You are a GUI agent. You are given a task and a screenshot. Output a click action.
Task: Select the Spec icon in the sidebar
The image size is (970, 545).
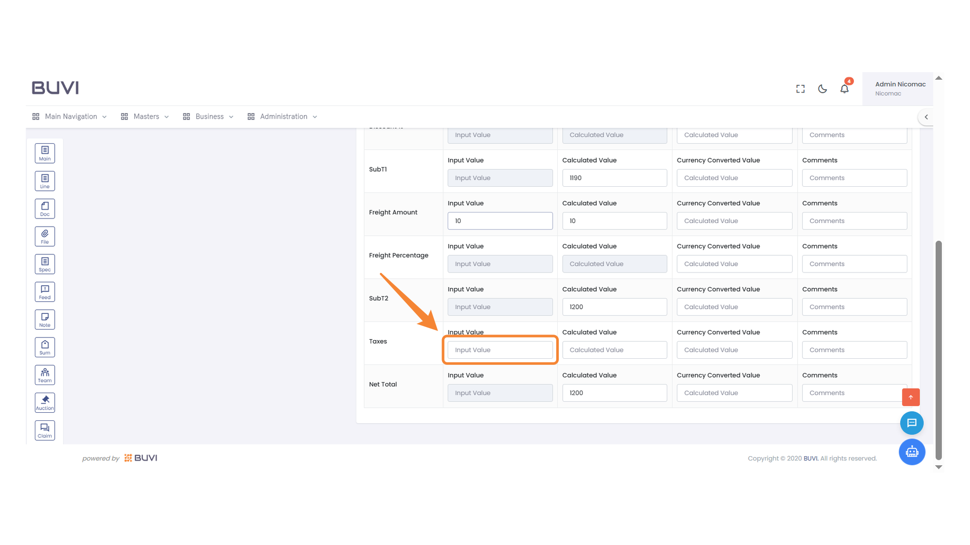click(44, 263)
